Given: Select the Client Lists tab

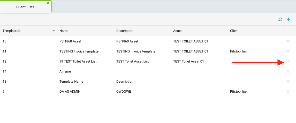Looking at the screenshot, I should (25, 7).
